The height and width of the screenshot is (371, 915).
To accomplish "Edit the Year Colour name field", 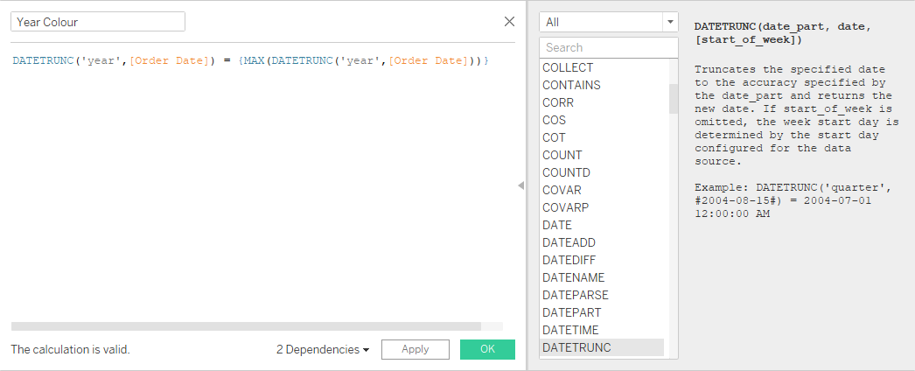I will (98, 22).
